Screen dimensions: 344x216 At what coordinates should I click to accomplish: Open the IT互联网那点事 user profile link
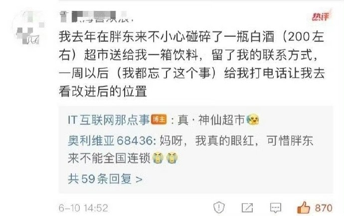(109, 120)
